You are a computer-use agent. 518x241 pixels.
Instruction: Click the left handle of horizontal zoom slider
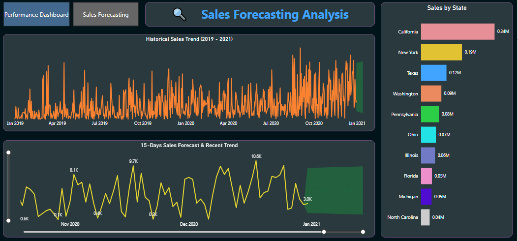(x=324, y=232)
